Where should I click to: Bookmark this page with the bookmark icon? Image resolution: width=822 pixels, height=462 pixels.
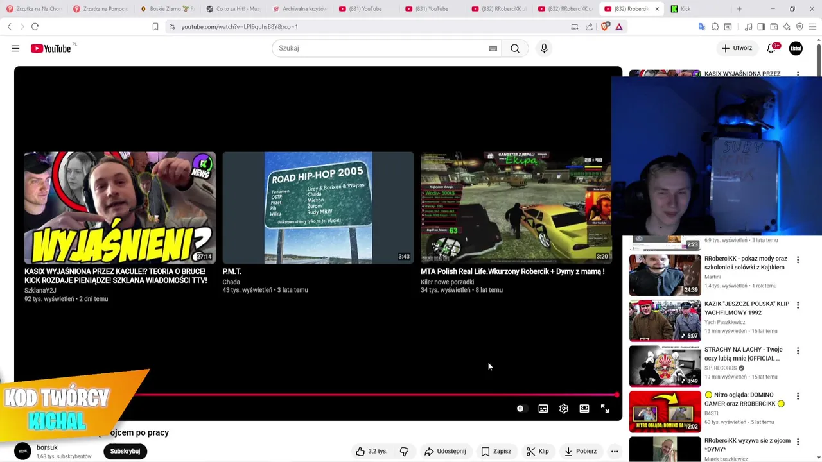[155, 26]
